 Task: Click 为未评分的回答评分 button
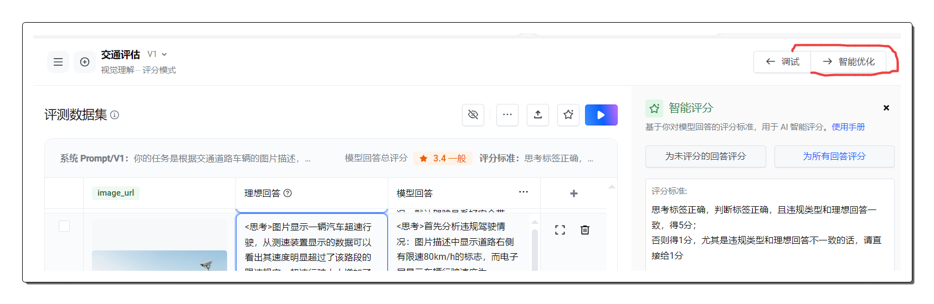[706, 156]
